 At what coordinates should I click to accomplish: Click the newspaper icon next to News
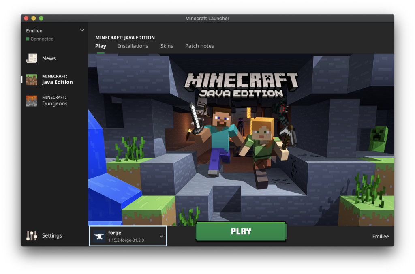coord(32,58)
